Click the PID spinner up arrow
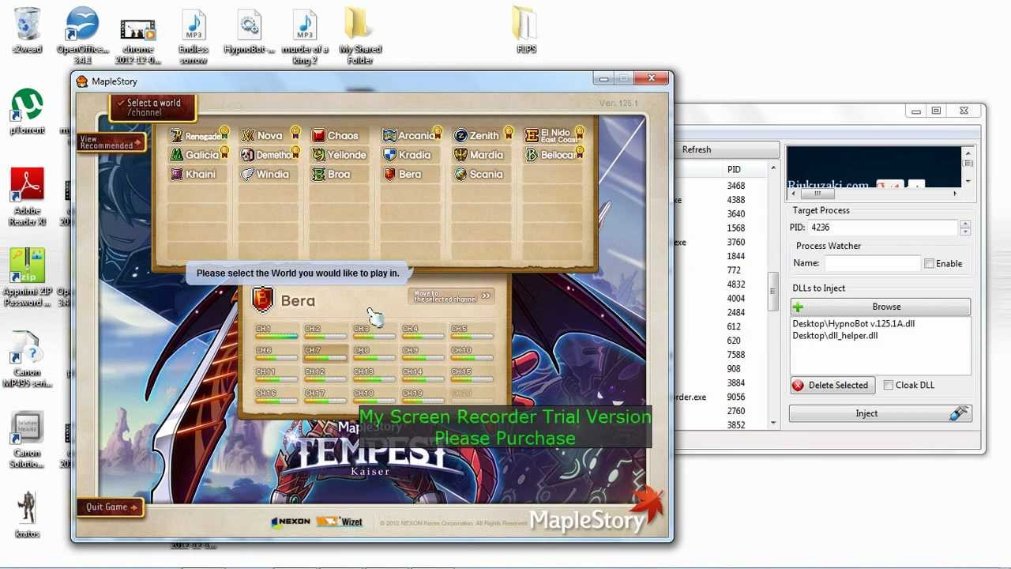 click(965, 224)
